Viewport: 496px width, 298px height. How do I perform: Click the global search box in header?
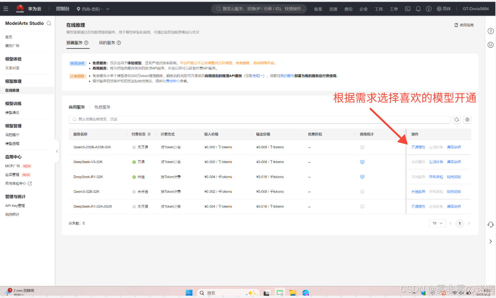tap(259, 9)
